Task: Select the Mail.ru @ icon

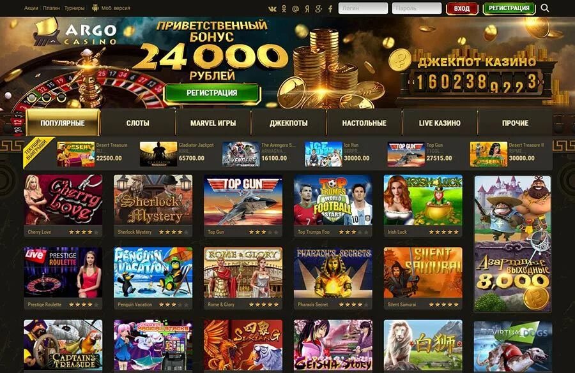Action: click(295, 9)
